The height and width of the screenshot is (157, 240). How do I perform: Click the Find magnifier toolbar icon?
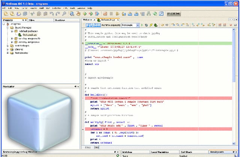tap(64, 14)
